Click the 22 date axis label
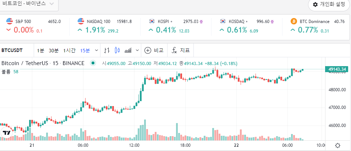Viewport: 351px width, 151px height. [x=236, y=145]
